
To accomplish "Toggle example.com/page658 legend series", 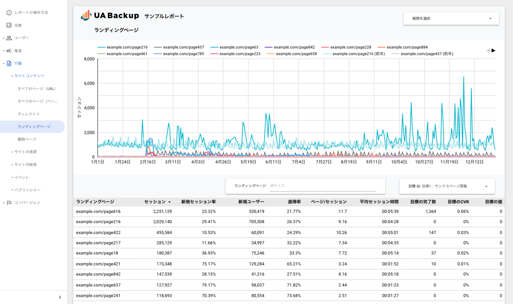I will pyautogui.click(x=292, y=54).
